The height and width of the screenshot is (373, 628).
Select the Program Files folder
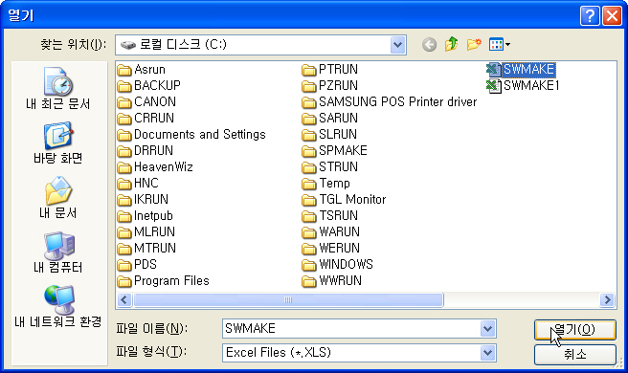(164, 281)
